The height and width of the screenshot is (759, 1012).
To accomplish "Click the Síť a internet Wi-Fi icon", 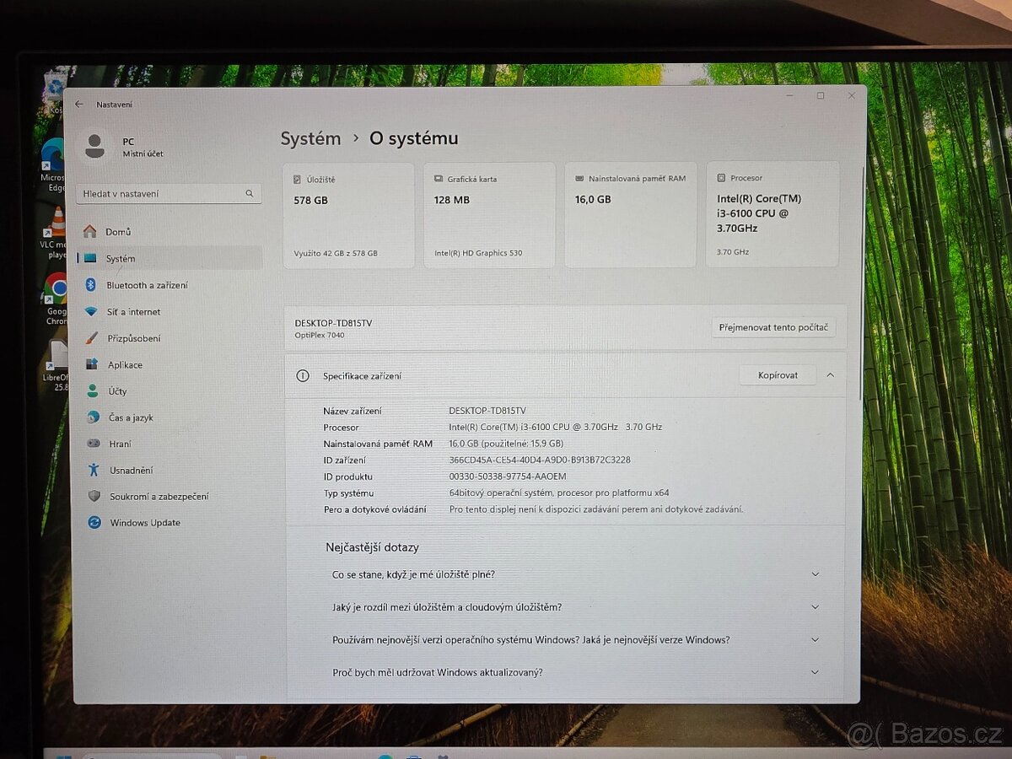I will pyautogui.click(x=91, y=312).
